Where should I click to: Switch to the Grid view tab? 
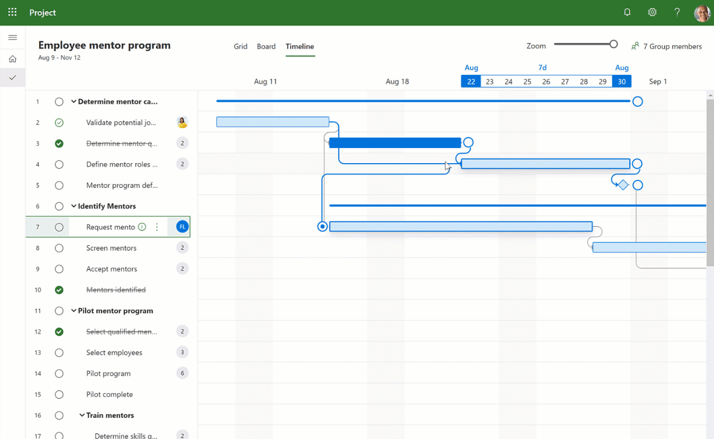[x=240, y=46]
